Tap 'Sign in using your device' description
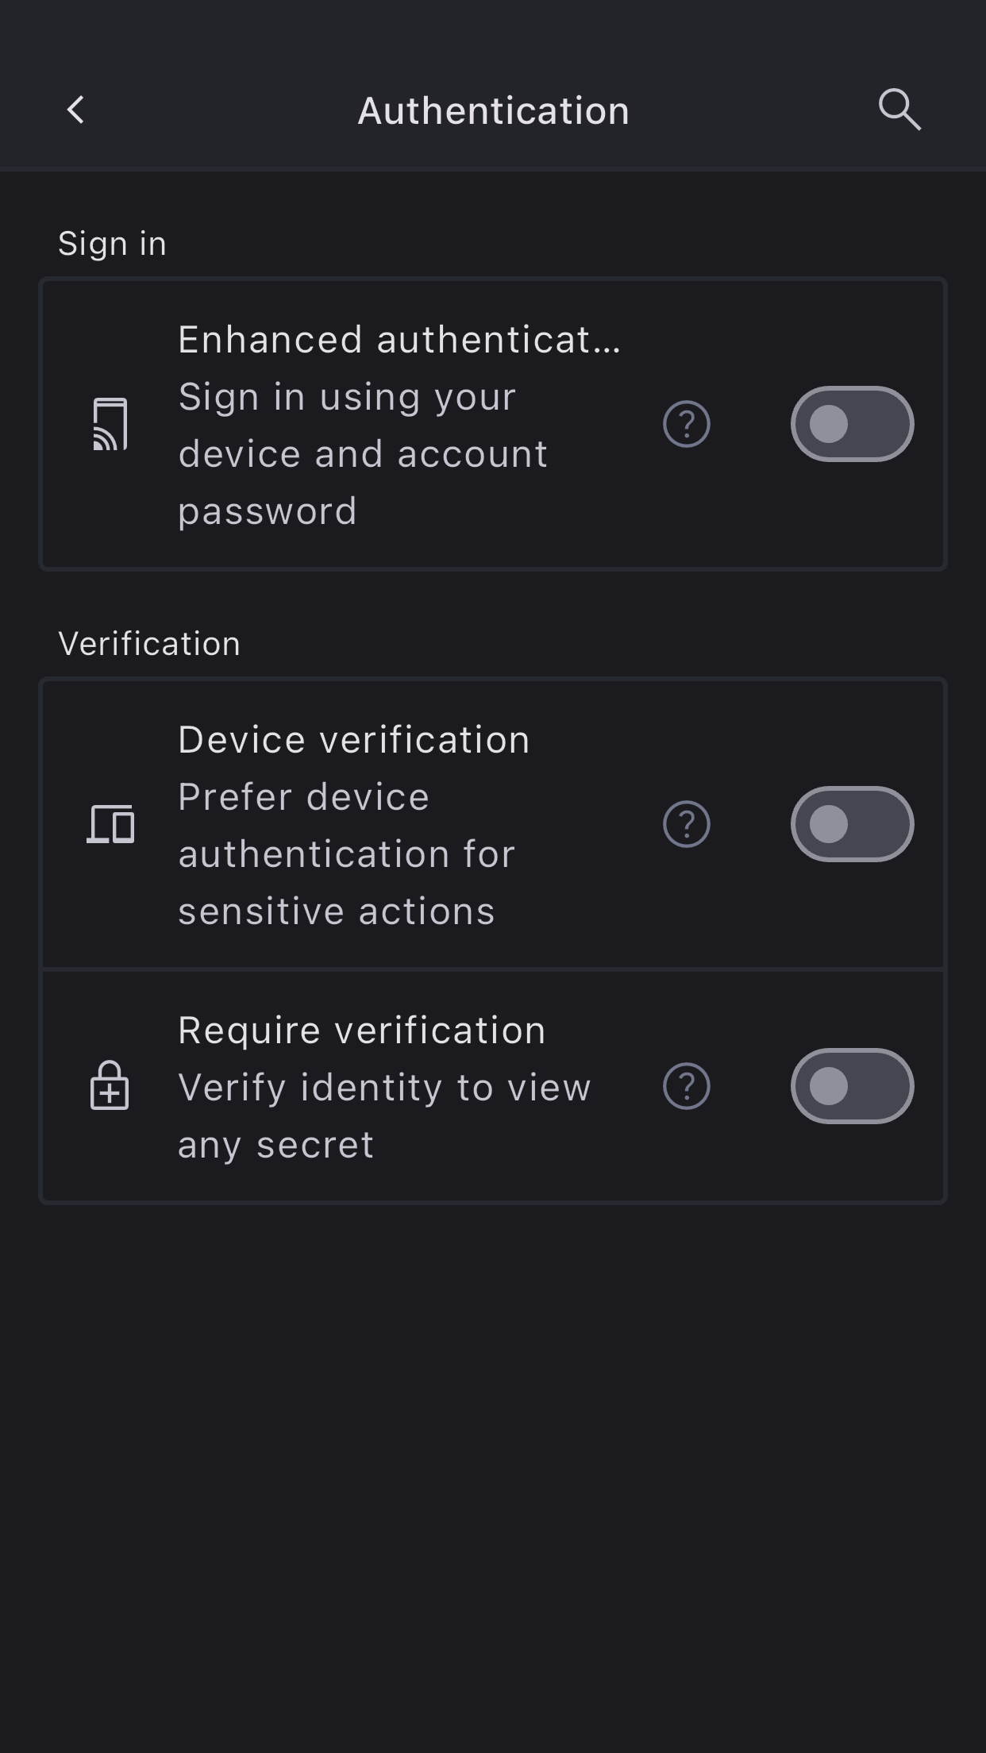986x1753 pixels. pyautogui.click(x=363, y=454)
